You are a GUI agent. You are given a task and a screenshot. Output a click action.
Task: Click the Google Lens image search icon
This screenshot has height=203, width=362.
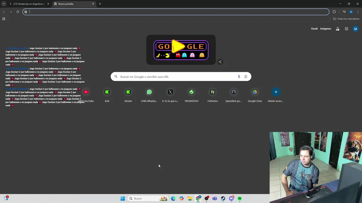click(x=246, y=77)
